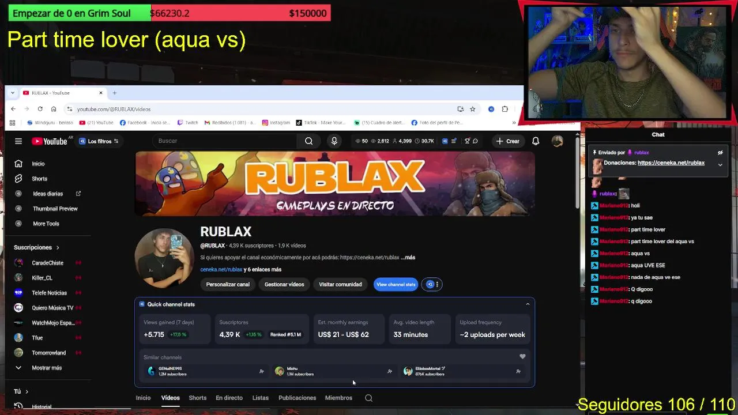
Task: Click the YouTube search input field
Action: point(225,141)
